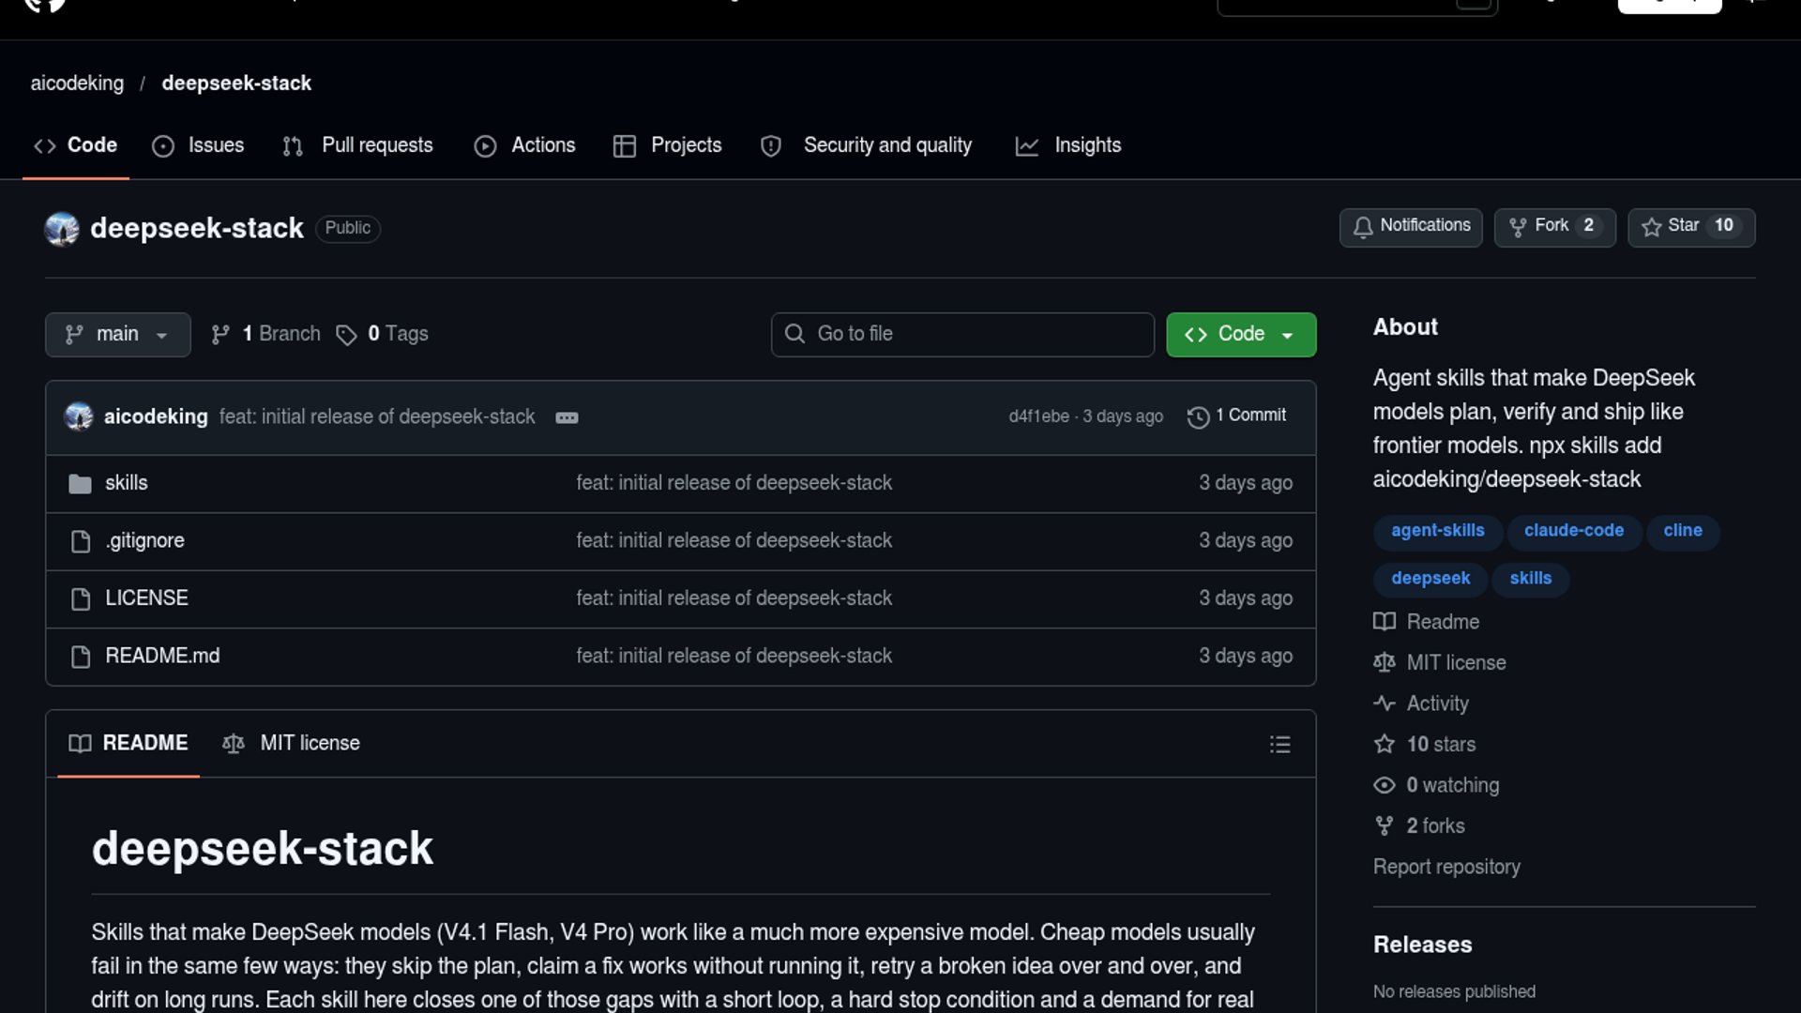Star the repository with Star button

coord(1691,227)
